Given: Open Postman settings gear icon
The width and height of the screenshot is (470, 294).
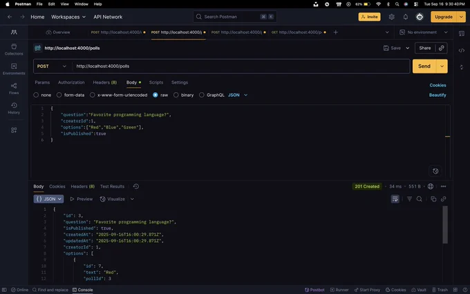Looking at the screenshot, I should pos(391,17).
